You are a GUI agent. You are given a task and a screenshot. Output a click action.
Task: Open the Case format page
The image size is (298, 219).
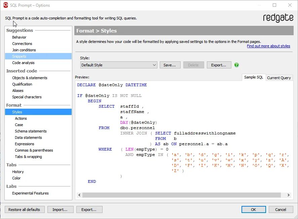click(19, 125)
